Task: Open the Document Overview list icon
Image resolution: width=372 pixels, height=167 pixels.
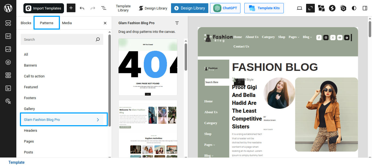Action: (x=104, y=8)
